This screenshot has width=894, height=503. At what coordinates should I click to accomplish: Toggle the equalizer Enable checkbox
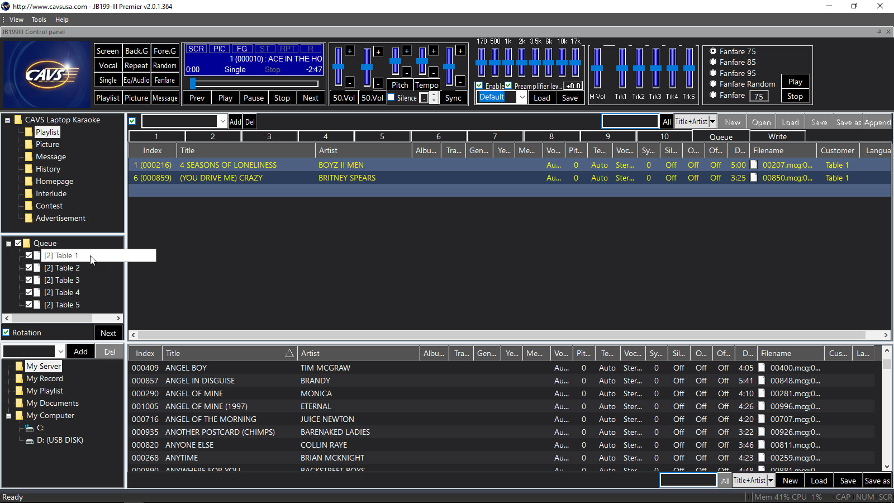[x=479, y=86]
